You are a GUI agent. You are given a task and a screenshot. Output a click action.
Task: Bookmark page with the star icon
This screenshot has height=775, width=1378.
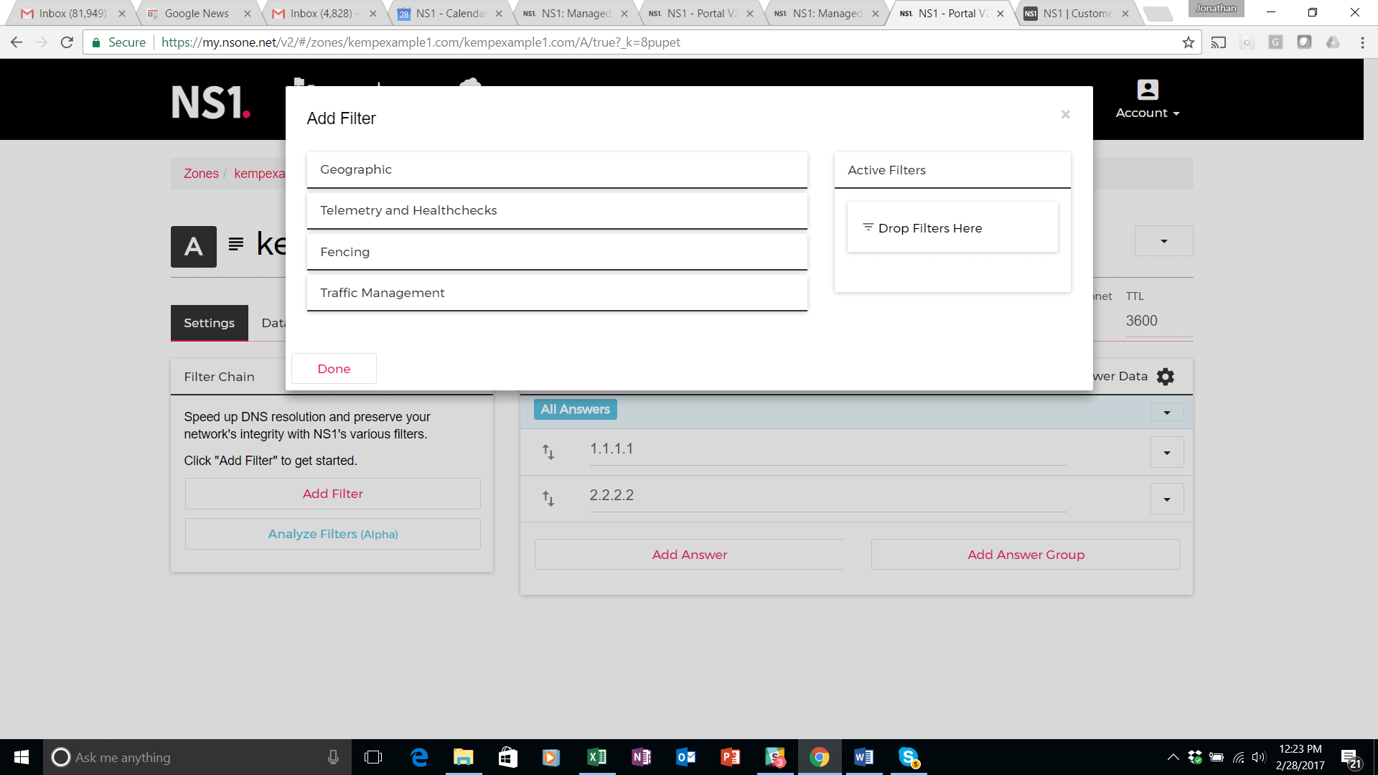1188,42
